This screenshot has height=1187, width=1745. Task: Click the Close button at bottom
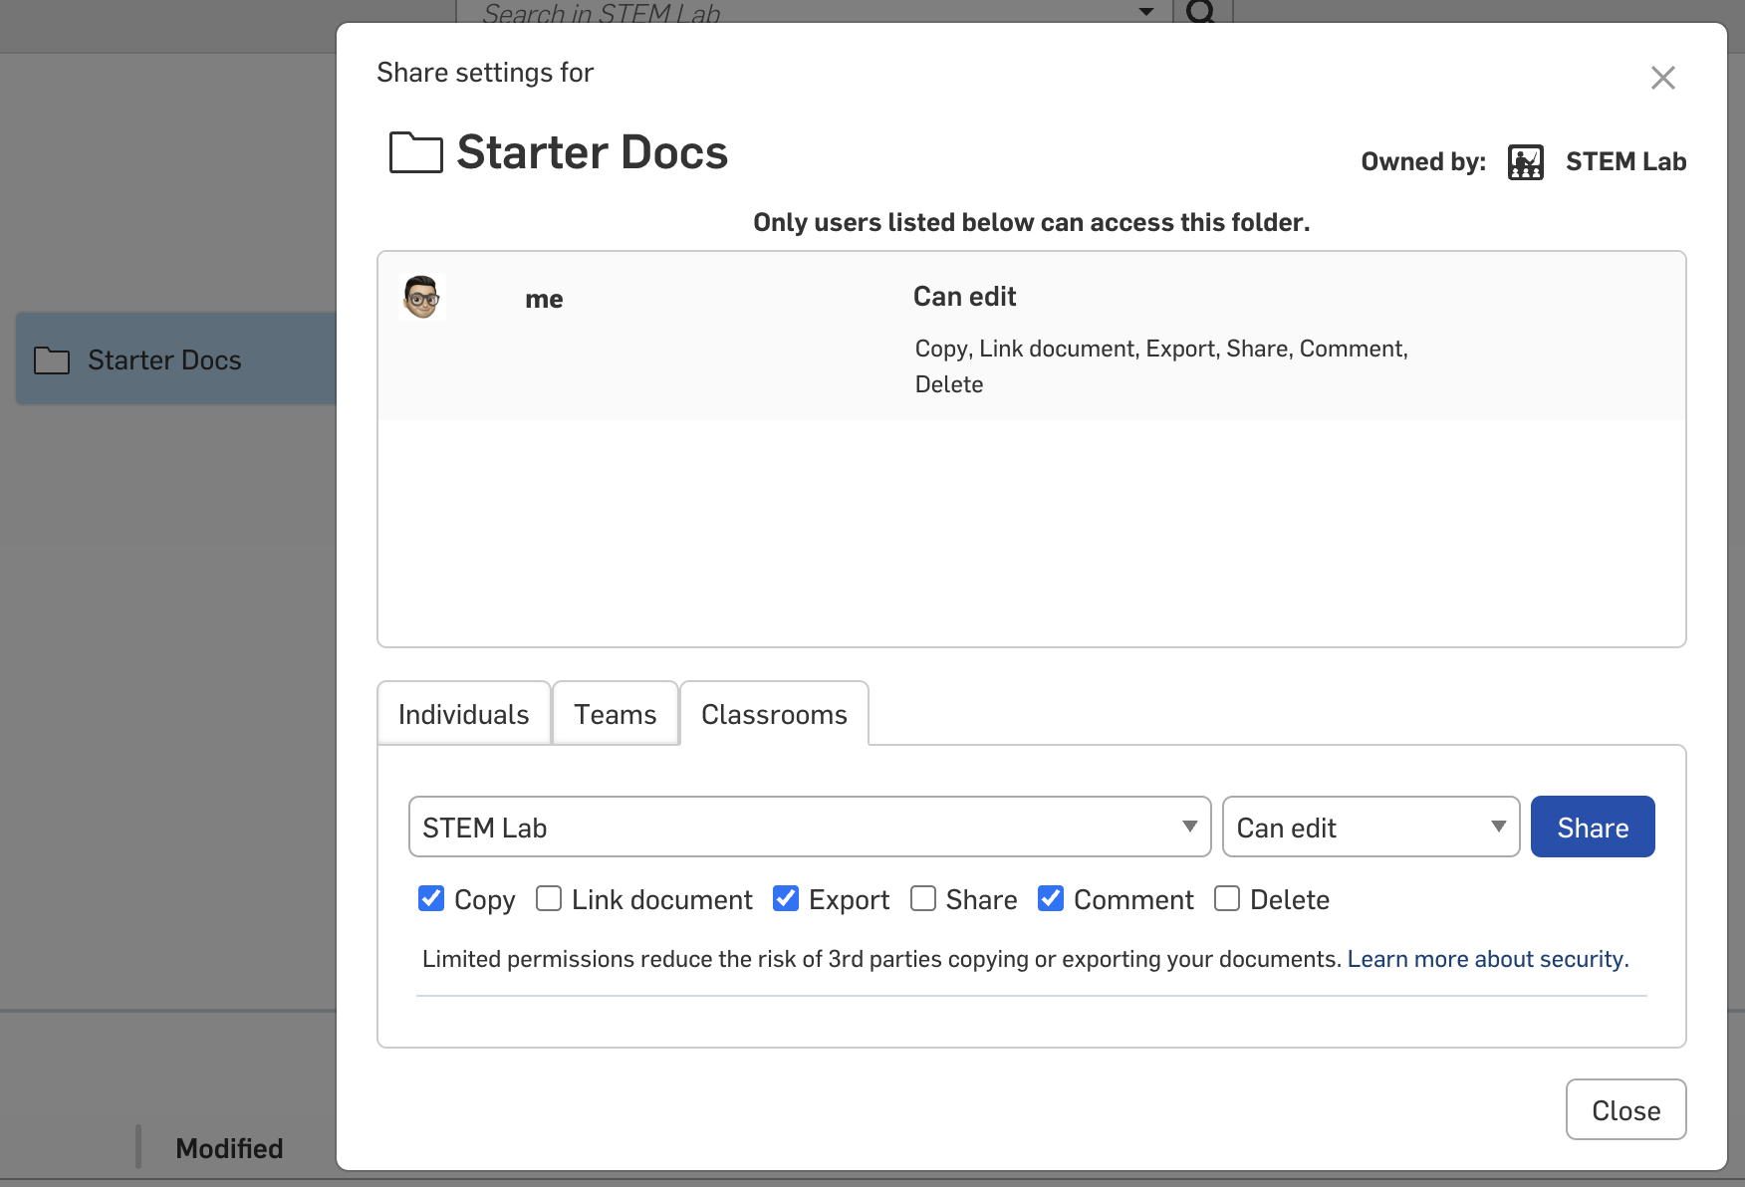click(x=1624, y=1109)
